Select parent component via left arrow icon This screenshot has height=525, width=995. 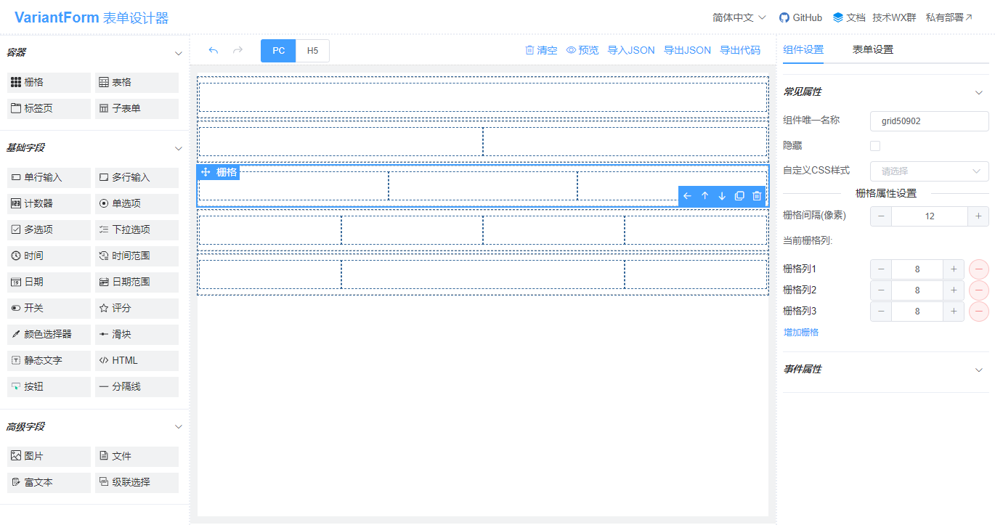(x=687, y=196)
